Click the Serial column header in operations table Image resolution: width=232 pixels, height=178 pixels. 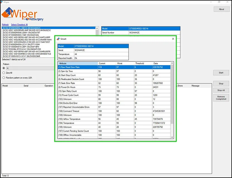click(x=26, y=86)
